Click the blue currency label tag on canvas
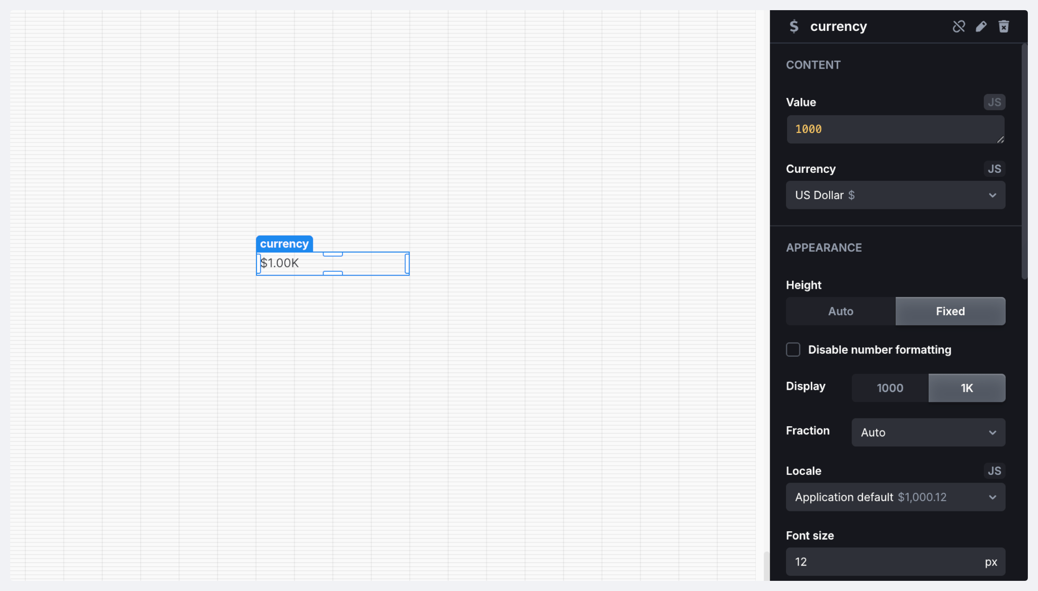The width and height of the screenshot is (1038, 591). tap(284, 244)
